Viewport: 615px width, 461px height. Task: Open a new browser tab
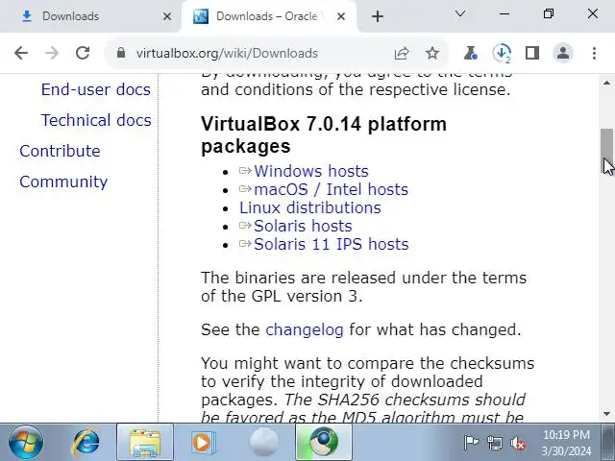378,16
